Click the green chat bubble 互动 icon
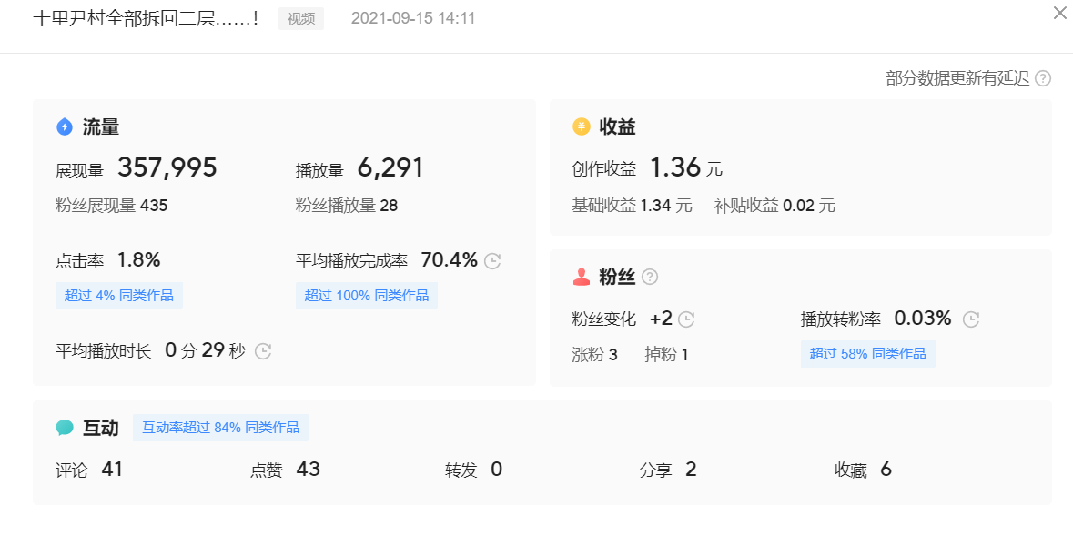Viewport: 1073px width, 546px height. click(66, 427)
